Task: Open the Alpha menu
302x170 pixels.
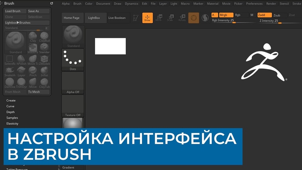Action: 66,3
